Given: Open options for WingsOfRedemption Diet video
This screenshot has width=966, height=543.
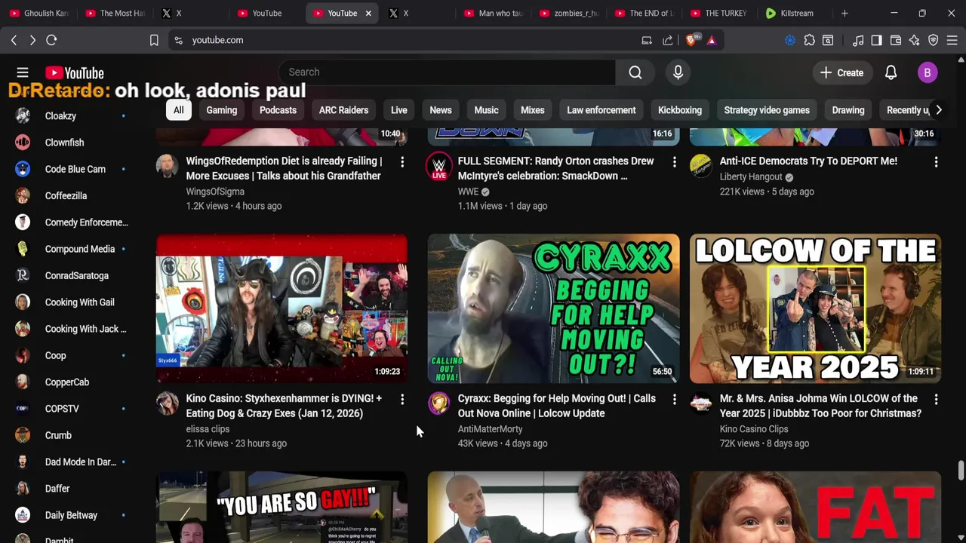Looking at the screenshot, I should 402,161.
